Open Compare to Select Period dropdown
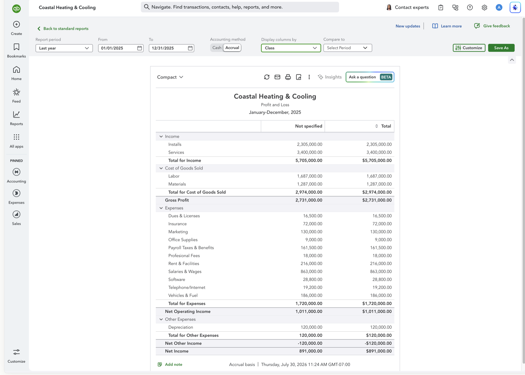The height and width of the screenshot is (375, 525). [x=348, y=48]
